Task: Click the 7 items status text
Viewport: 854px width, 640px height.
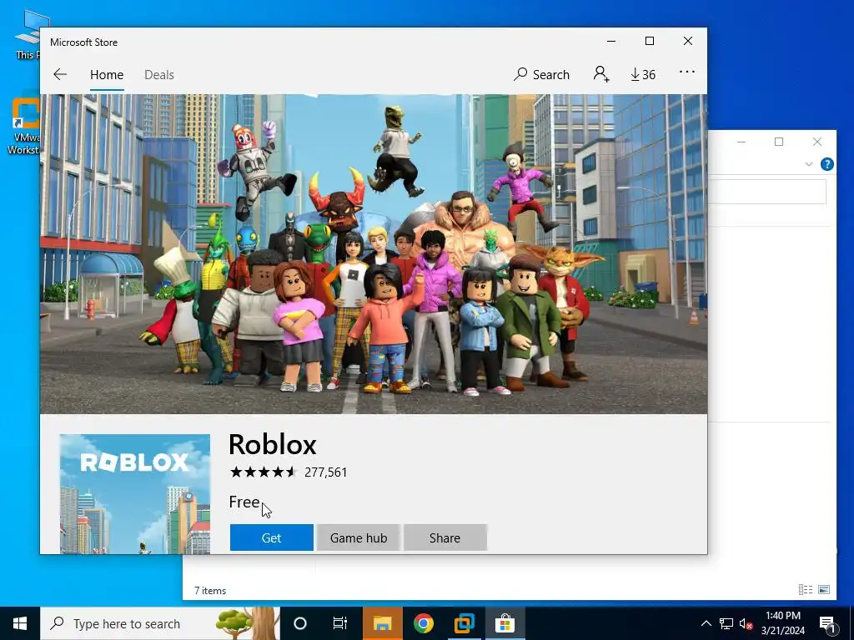Action: 210,591
